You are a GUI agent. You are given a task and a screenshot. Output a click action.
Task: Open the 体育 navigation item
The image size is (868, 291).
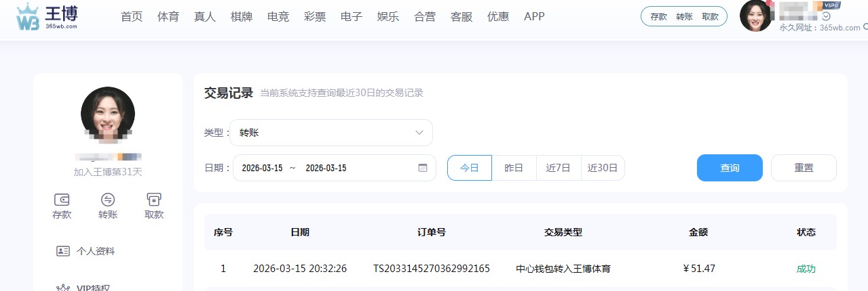click(168, 17)
